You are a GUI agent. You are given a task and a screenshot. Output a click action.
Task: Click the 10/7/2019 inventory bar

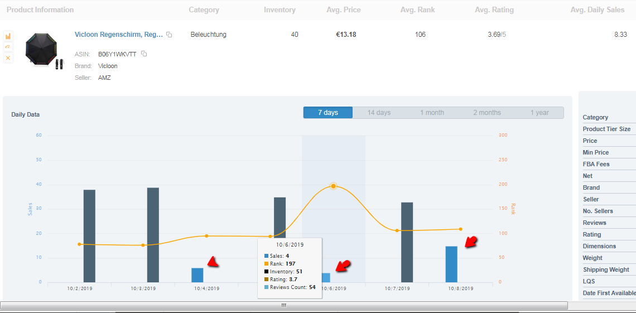point(407,242)
